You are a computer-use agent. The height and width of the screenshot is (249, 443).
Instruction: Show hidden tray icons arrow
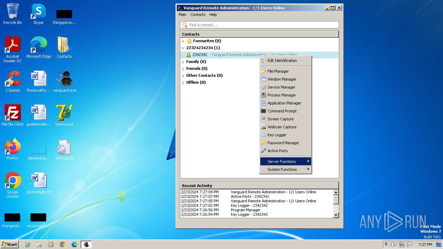click(386, 244)
